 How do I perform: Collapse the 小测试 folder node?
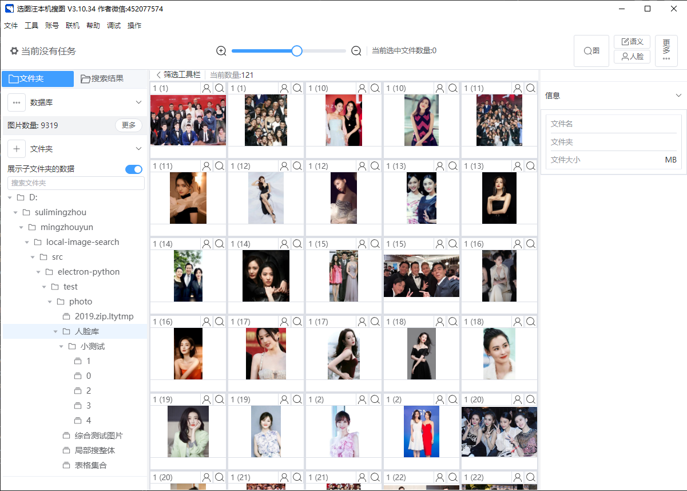point(61,346)
